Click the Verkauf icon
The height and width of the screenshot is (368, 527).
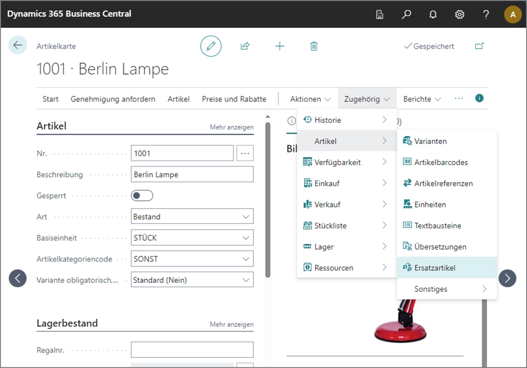pyautogui.click(x=307, y=204)
